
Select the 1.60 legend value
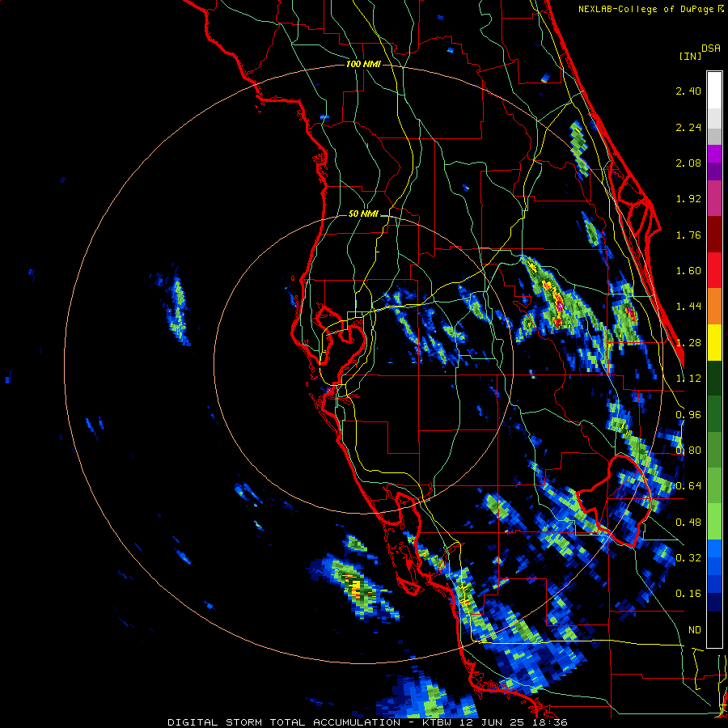pyautogui.click(x=688, y=271)
